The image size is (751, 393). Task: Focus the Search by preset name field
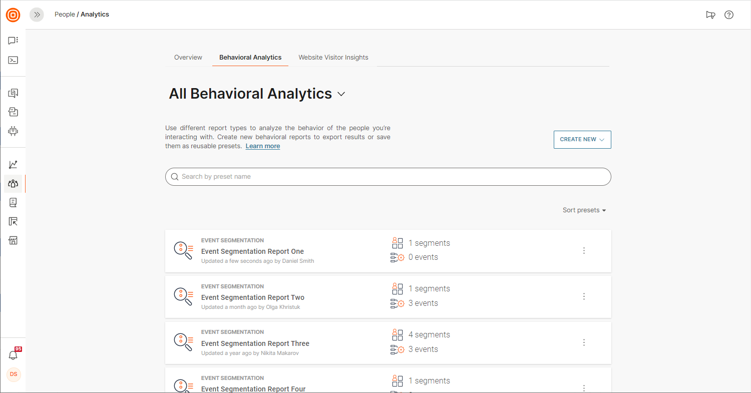coord(388,177)
